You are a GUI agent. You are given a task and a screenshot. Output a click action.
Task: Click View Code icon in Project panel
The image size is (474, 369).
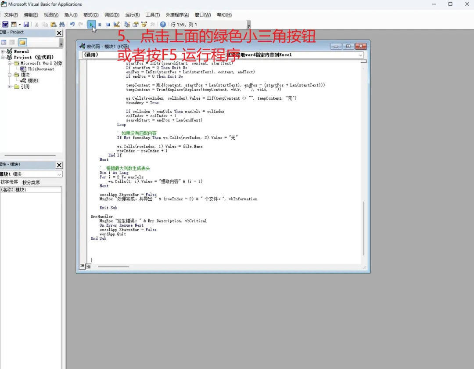(x=4, y=42)
